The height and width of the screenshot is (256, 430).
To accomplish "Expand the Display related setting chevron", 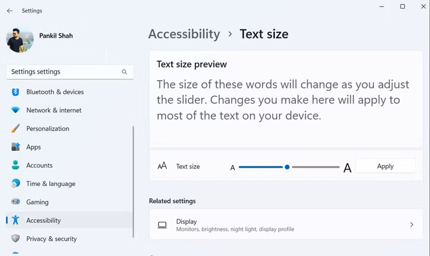I will (412, 225).
